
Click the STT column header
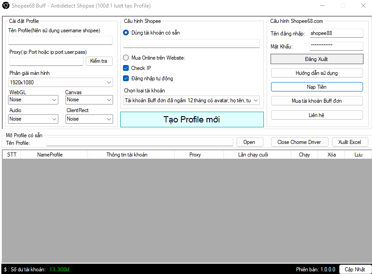click(12, 155)
